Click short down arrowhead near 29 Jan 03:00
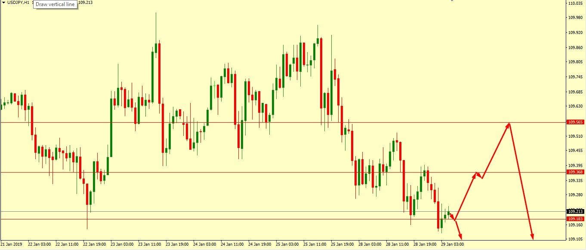This screenshot has width=586, height=250. coord(460,237)
